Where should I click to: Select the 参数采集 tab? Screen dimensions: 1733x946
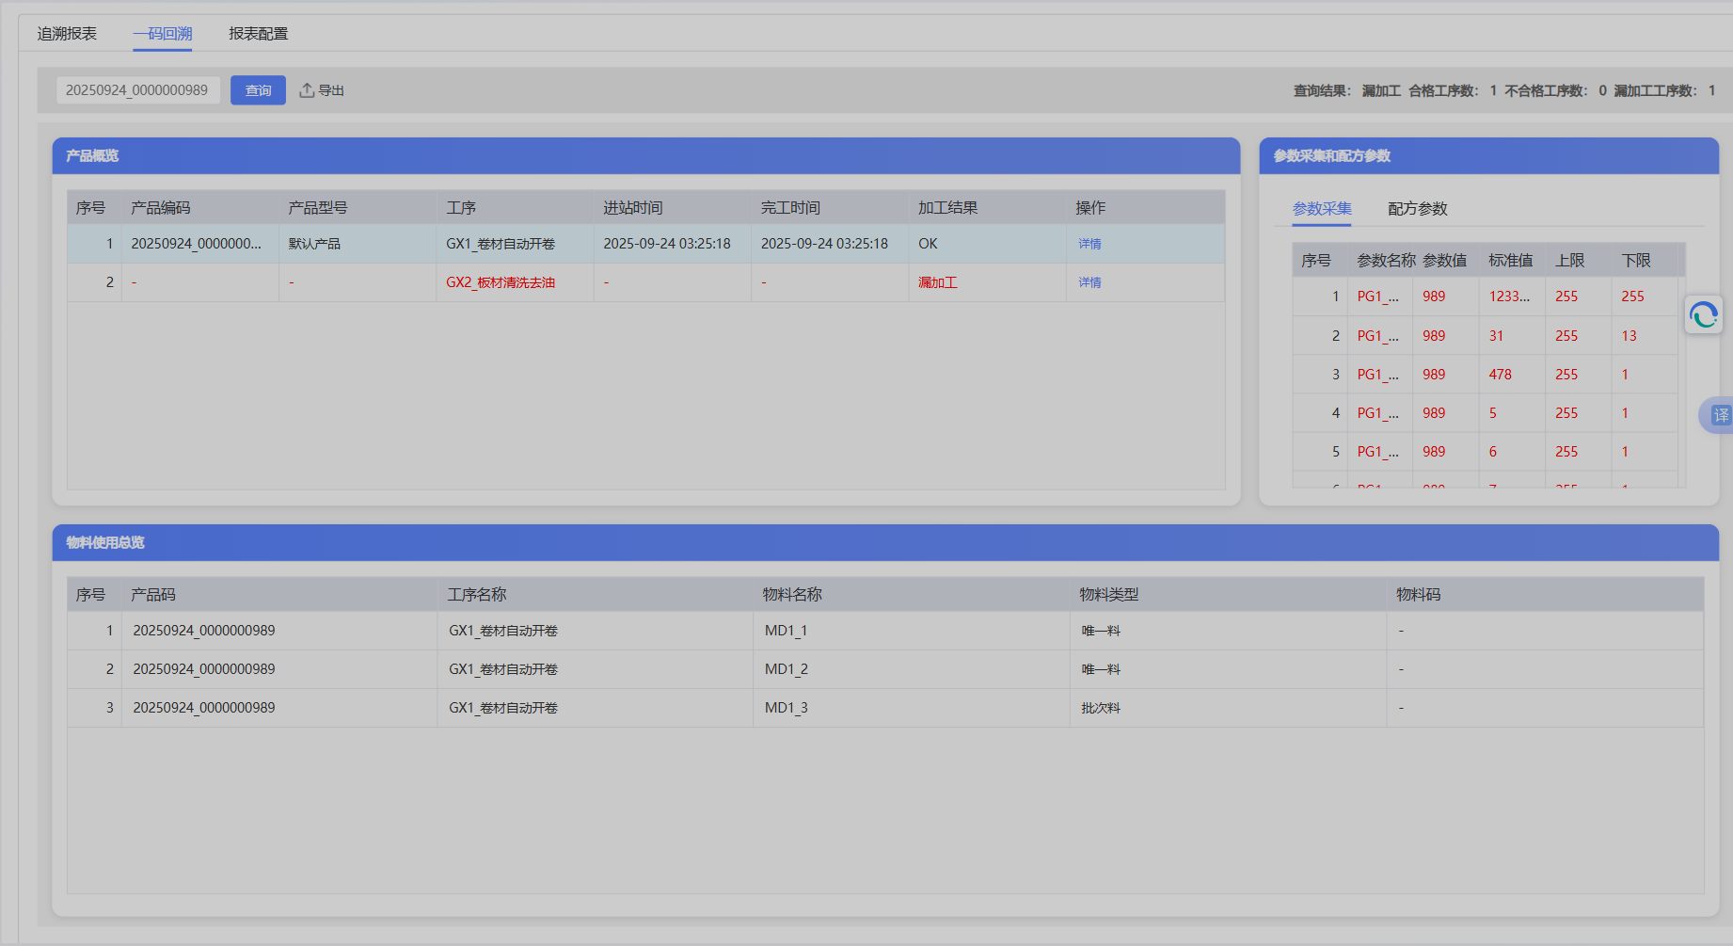click(x=1321, y=209)
